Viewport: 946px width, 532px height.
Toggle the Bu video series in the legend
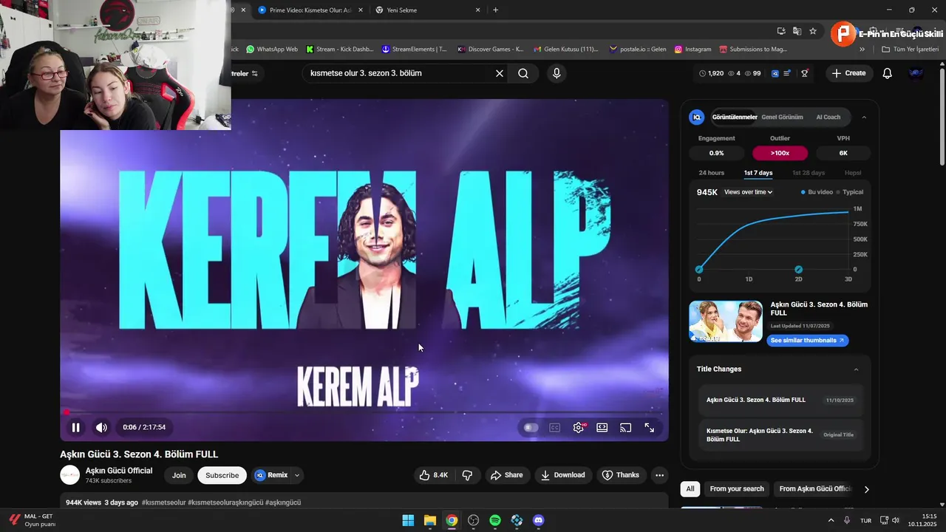(817, 192)
